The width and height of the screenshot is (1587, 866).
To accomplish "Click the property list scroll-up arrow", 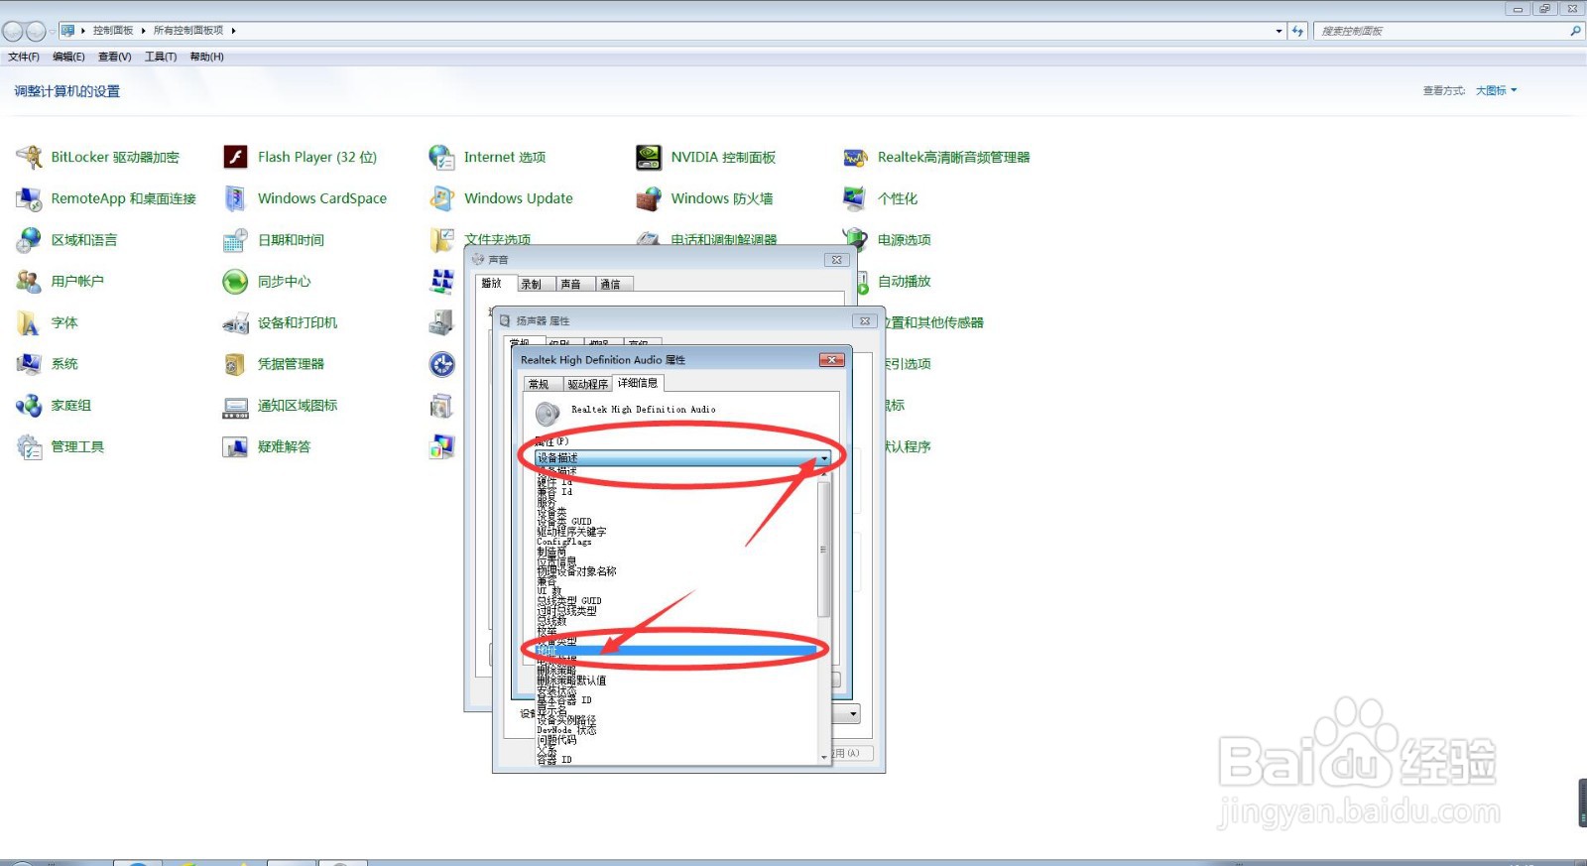I will click(x=823, y=474).
